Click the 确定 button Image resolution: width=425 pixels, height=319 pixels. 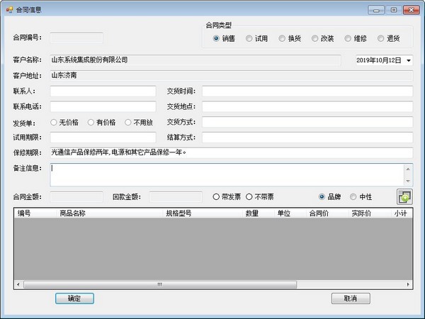point(74,298)
